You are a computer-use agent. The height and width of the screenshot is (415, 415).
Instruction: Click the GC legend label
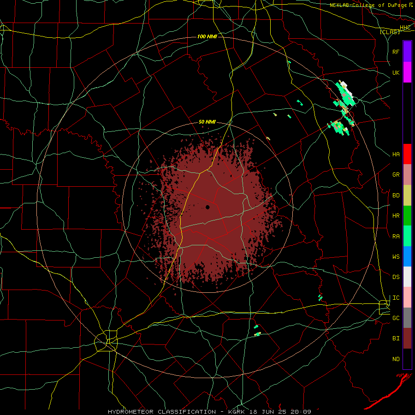click(396, 318)
